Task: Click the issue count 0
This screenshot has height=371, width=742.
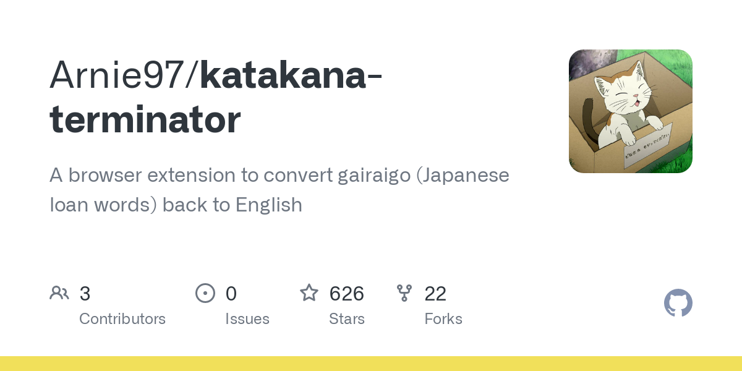Action: coord(231,294)
